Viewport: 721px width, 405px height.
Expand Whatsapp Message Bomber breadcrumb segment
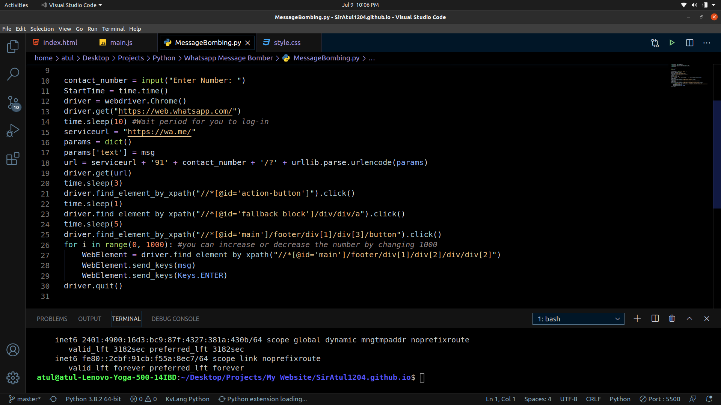(x=228, y=58)
